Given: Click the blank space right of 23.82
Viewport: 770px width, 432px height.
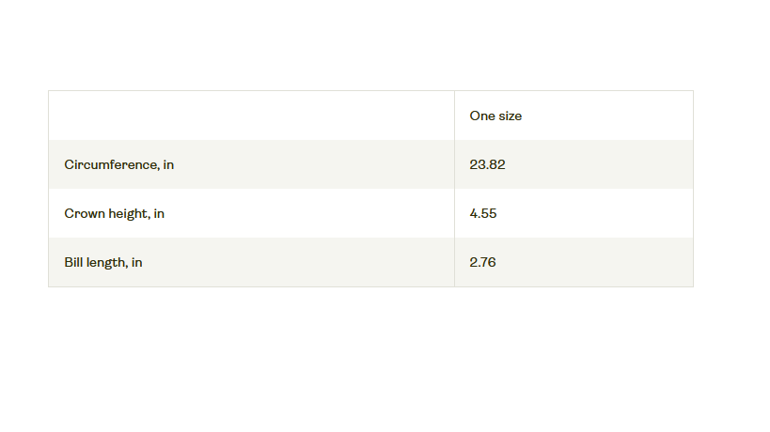Looking at the screenshot, I should pyautogui.click(x=602, y=164).
